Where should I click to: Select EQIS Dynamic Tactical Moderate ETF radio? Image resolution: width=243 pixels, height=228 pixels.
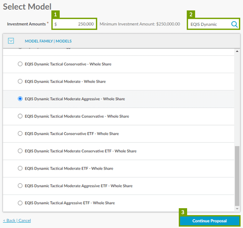[20, 168]
